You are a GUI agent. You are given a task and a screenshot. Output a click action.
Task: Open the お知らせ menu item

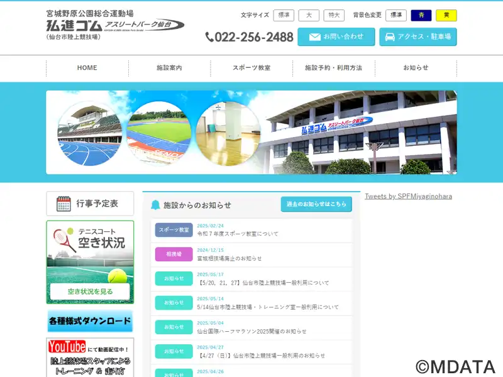[x=416, y=68]
